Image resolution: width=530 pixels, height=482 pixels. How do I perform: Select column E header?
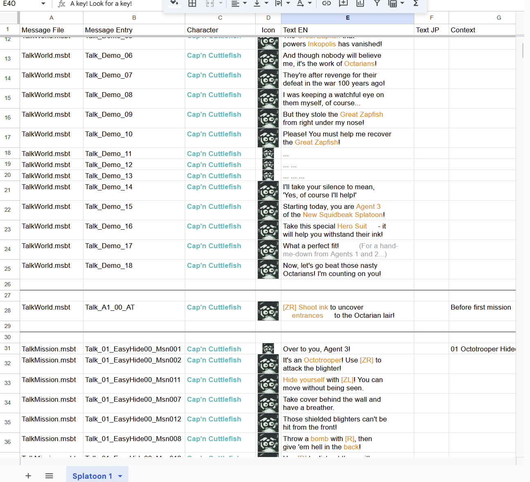(347, 18)
